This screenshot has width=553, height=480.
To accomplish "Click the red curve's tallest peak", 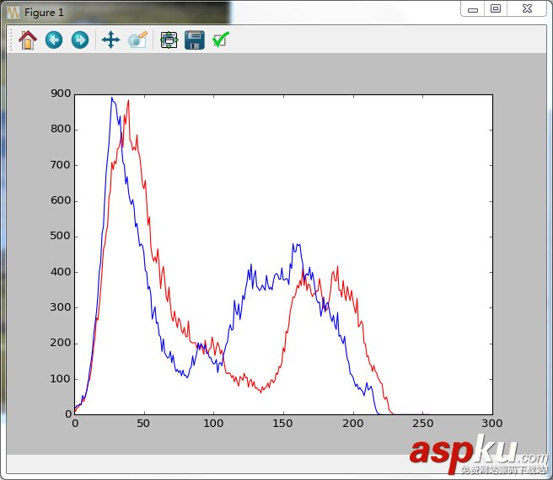I will coord(128,100).
